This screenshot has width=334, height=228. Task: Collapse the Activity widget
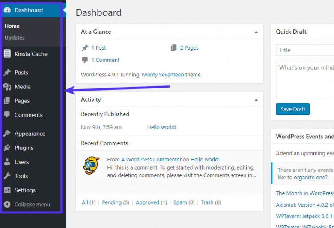pos(256,100)
